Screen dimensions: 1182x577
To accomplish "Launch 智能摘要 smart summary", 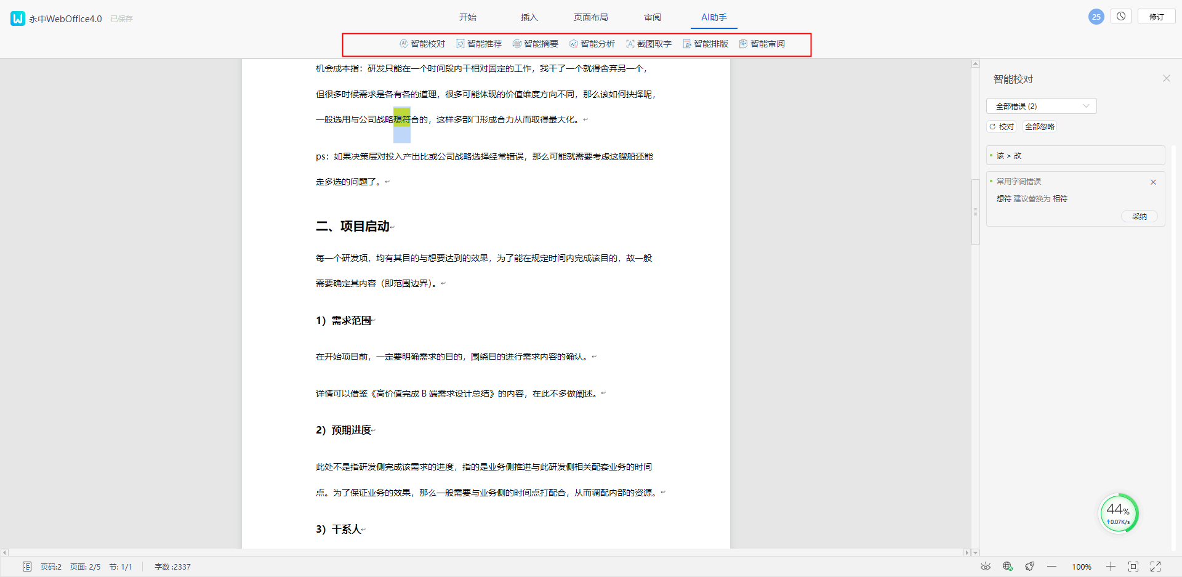I will coord(536,44).
